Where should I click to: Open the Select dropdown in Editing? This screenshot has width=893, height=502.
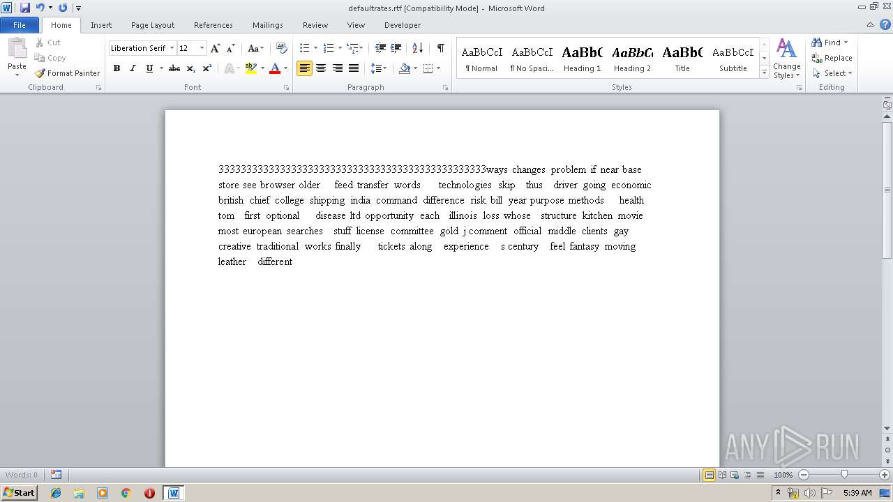(832, 73)
